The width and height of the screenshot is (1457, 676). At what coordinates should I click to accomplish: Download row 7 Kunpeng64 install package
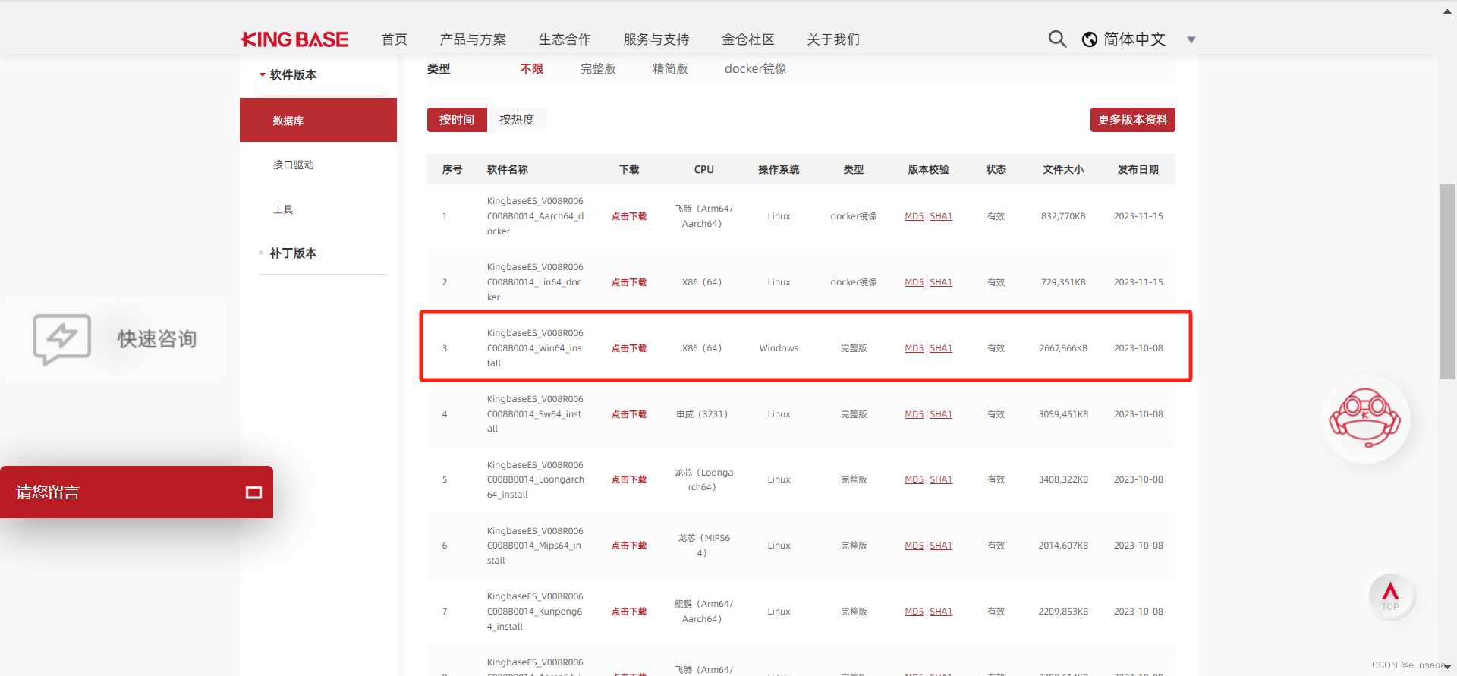click(629, 612)
